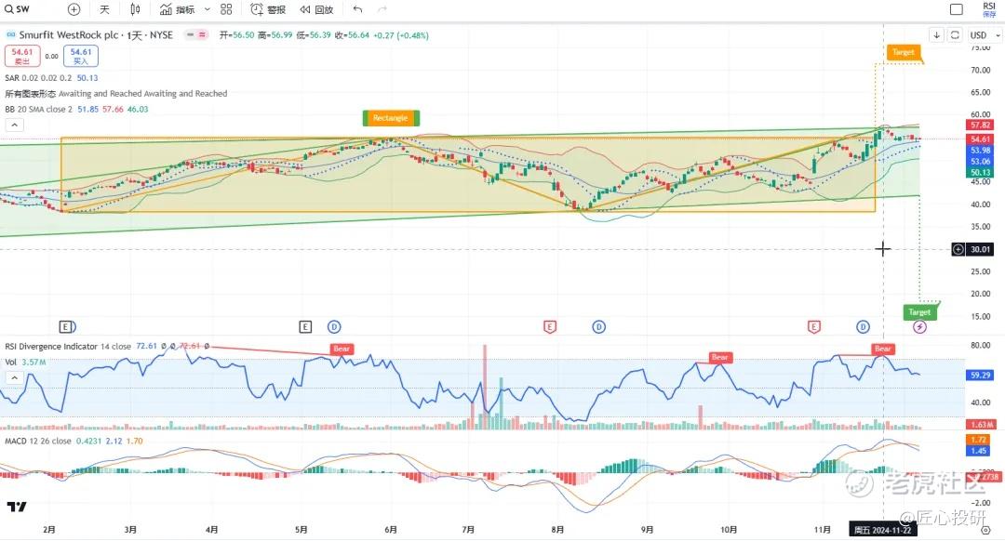Open the layout setup square icon
Image resolution: width=1005 pixels, height=541 pixels.
coord(957,9)
